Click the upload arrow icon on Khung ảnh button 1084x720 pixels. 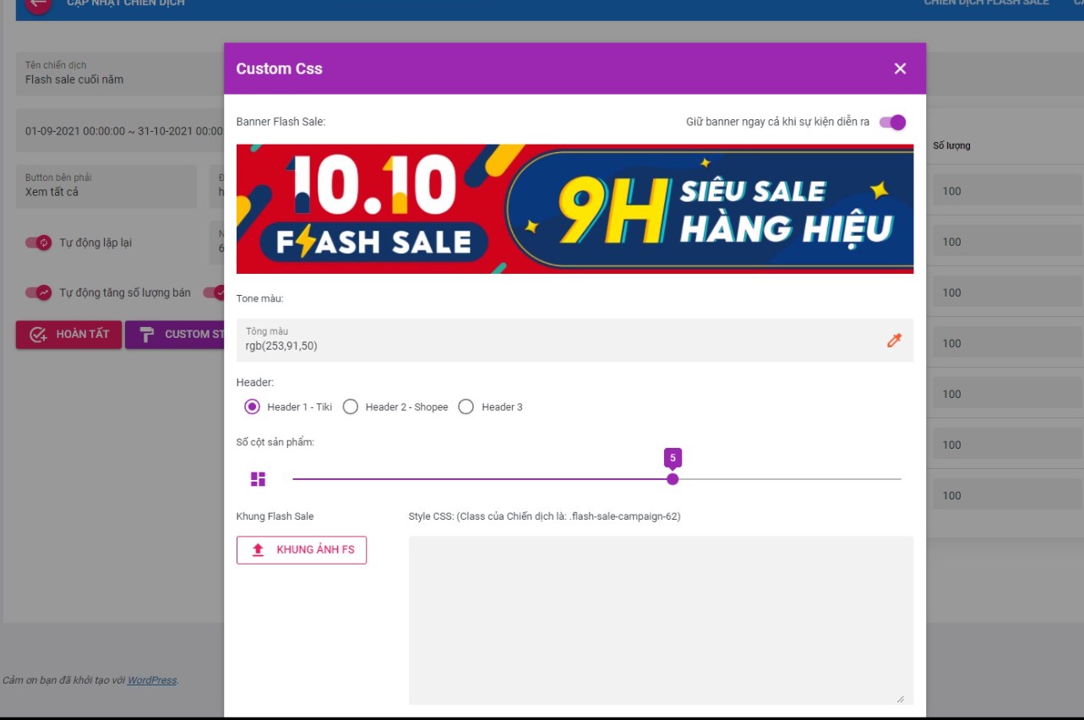pyautogui.click(x=259, y=549)
